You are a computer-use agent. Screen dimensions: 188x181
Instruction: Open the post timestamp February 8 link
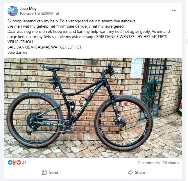37,14
